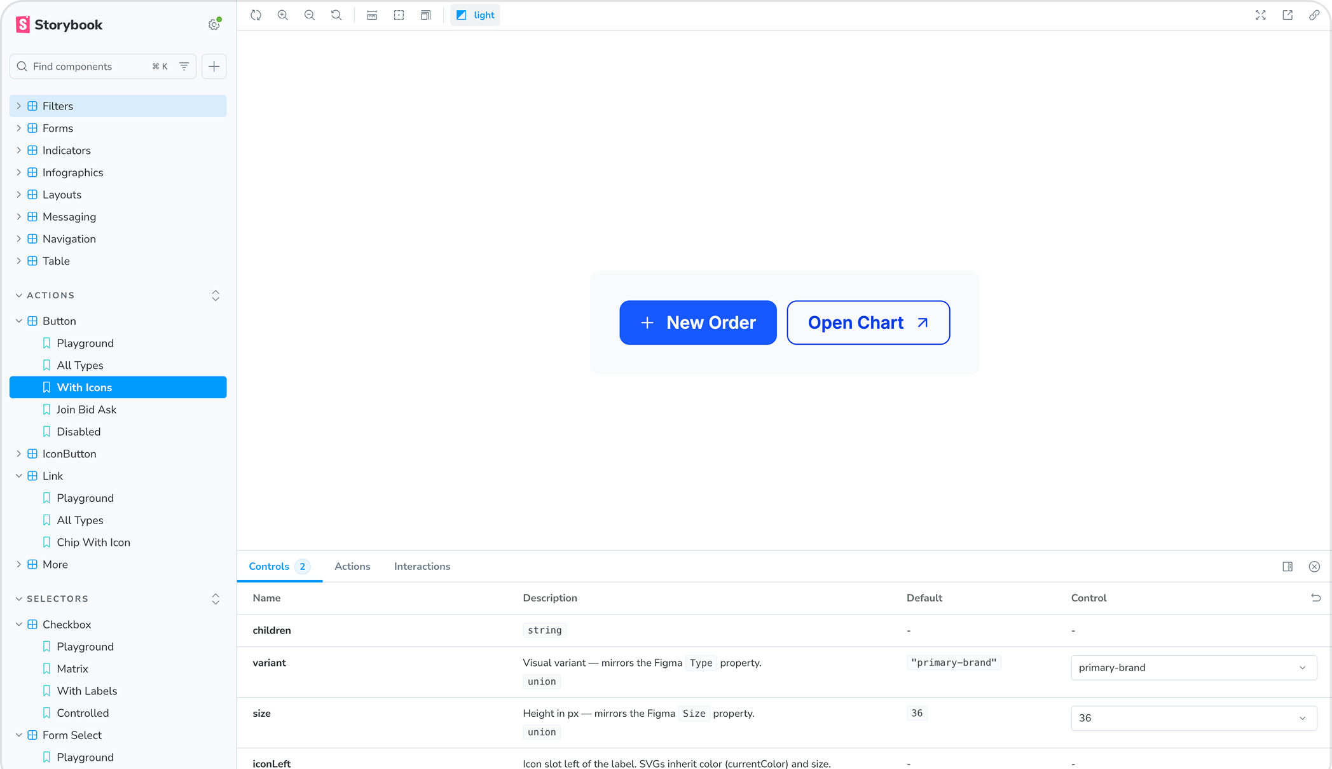Open the Disabled button story
This screenshot has height=769, width=1332.
pos(118,432)
